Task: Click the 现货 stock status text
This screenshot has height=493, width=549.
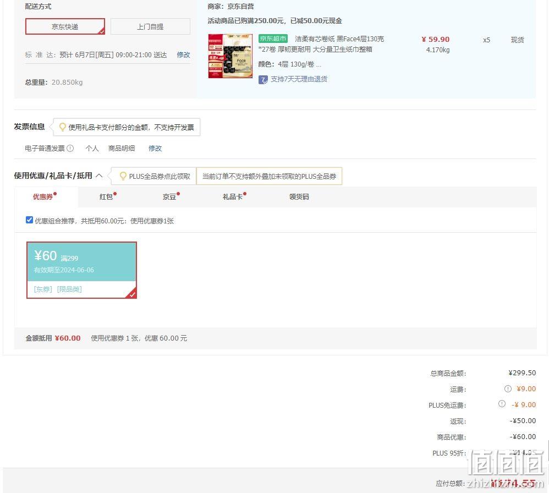Action: (518, 40)
